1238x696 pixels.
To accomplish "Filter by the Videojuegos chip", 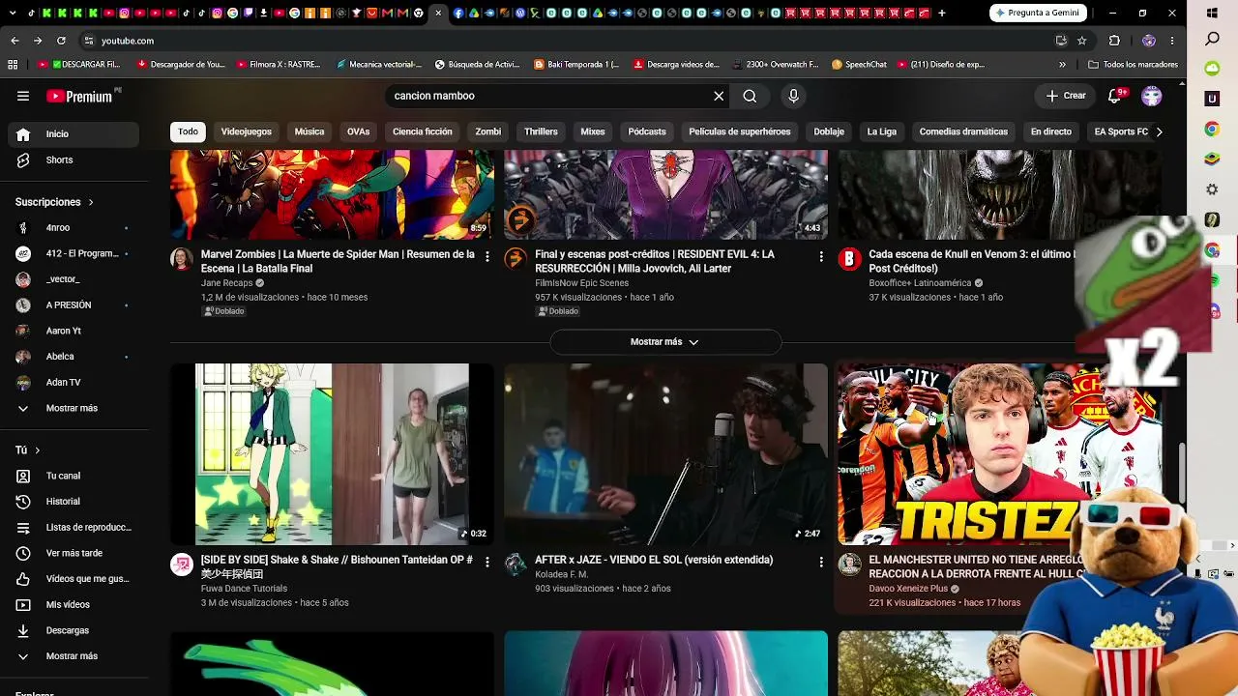I will [x=246, y=131].
